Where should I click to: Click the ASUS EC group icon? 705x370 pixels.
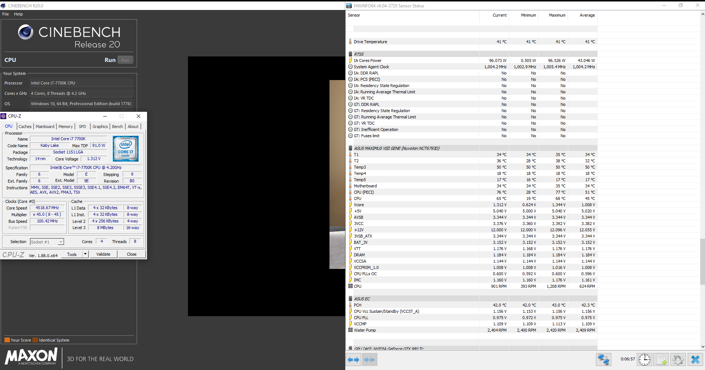point(350,299)
